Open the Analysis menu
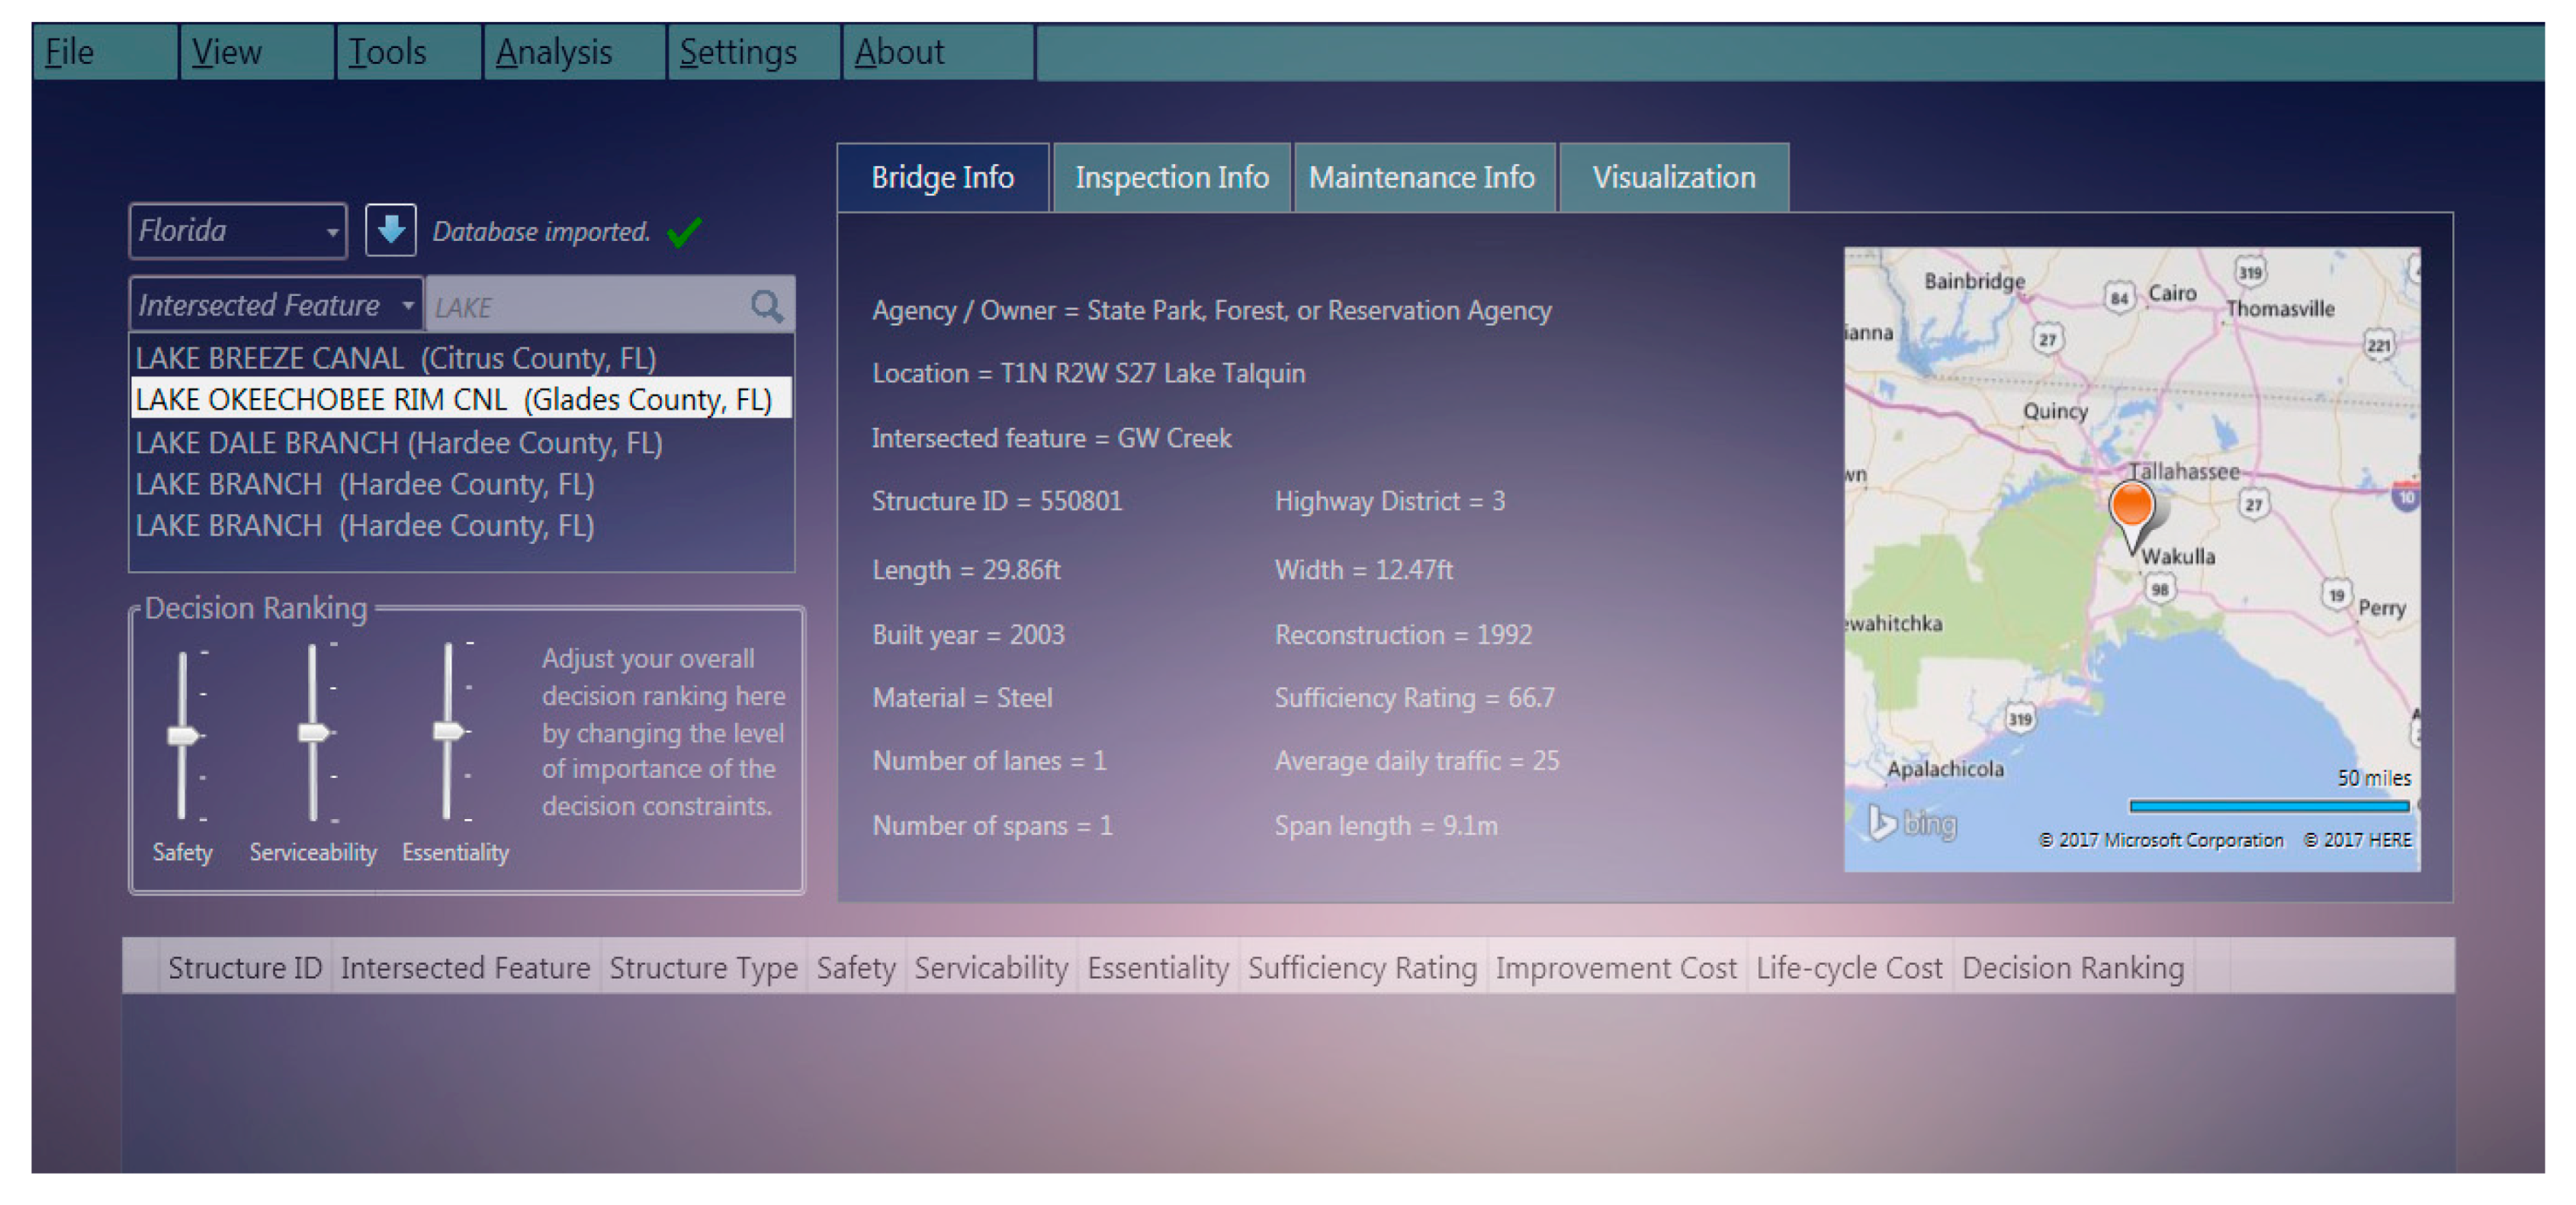2576x1205 pixels. pos(554,52)
